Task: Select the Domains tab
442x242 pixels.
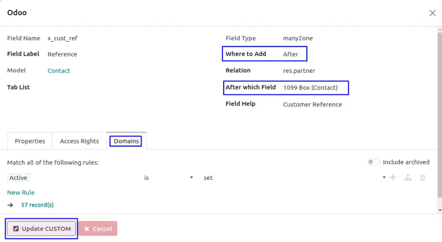Action: click(126, 141)
